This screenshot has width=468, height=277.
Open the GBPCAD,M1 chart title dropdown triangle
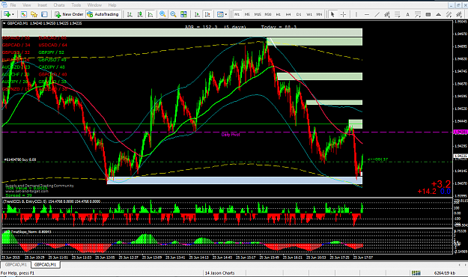pyautogui.click(x=4, y=23)
